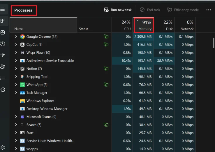Screen dimensions: 215x152
Task: Open Task Manager settings gear
Action: (x=3, y=147)
